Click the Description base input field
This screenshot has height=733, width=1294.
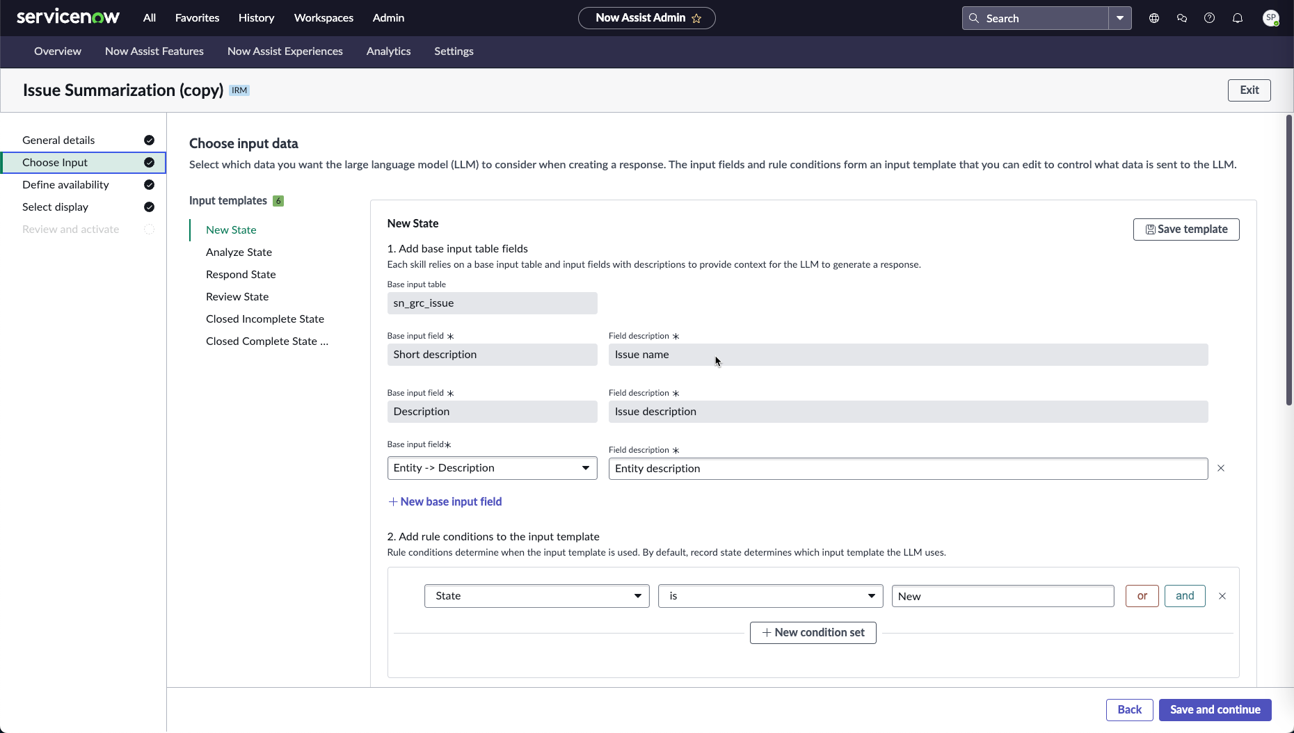(x=492, y=412)
